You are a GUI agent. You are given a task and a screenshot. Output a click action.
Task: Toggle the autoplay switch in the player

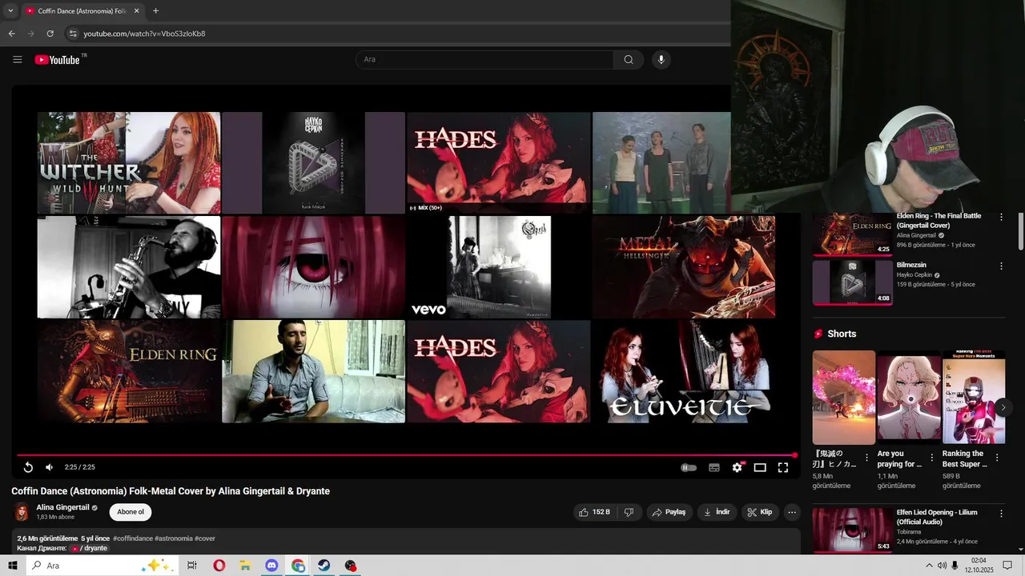689,467
